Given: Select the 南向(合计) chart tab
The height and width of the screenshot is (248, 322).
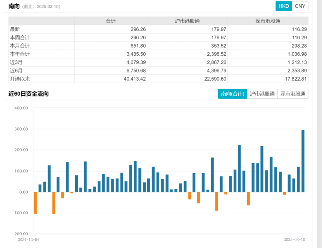Looking at the screenshot, I should pyautogui.click(x=232, y=94).
